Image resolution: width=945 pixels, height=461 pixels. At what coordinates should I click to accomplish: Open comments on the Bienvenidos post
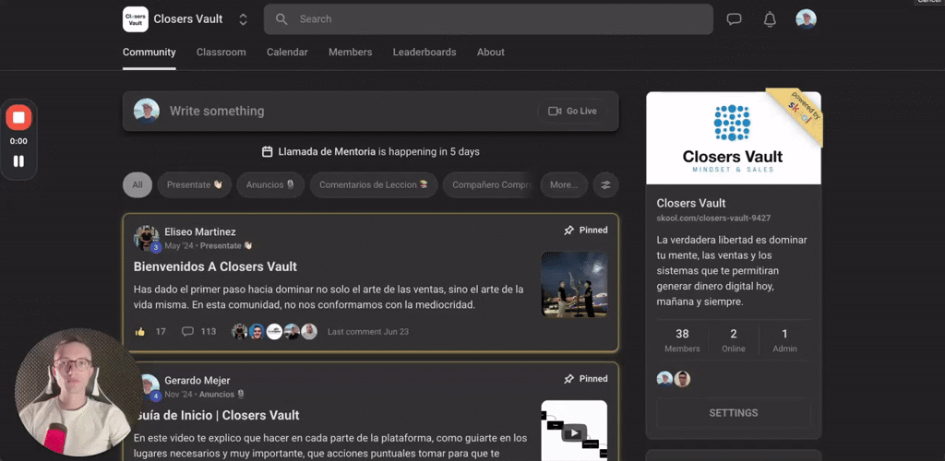[x=198, y=332]
